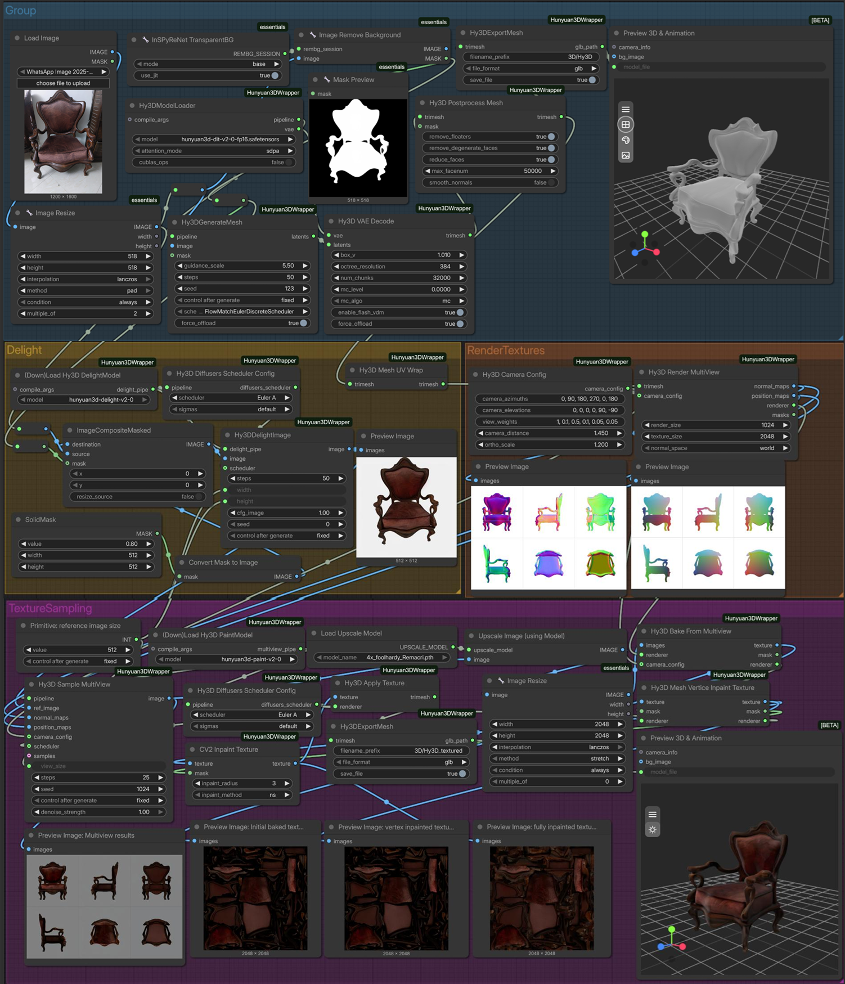
Task: Open inpaint_method ns dropdown
Action: (x=242, y=795)
